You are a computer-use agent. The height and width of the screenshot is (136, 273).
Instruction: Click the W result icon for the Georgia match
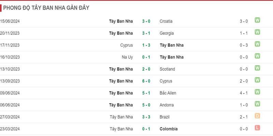coord(258,32)
